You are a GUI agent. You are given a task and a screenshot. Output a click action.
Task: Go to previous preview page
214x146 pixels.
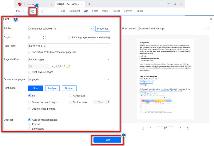[x=150, y=128]
